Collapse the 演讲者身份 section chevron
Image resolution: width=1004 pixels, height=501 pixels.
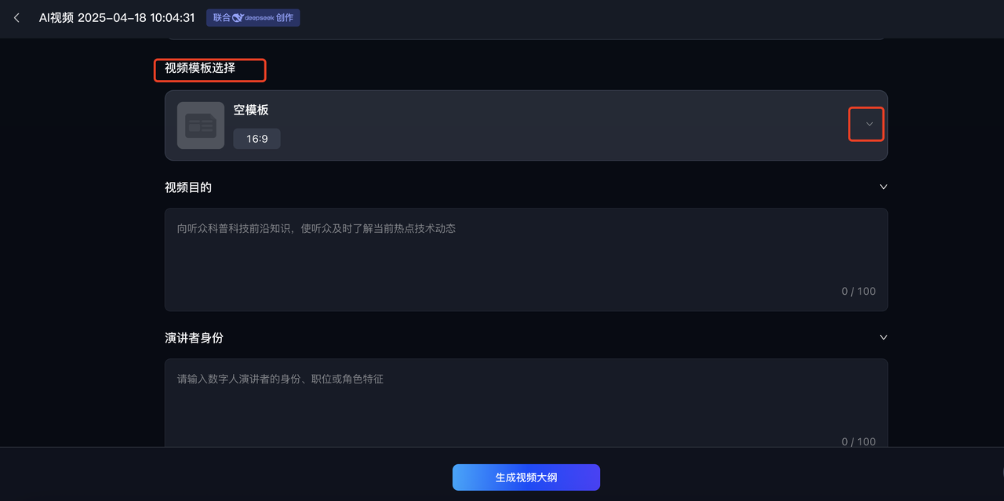point(883,338)
